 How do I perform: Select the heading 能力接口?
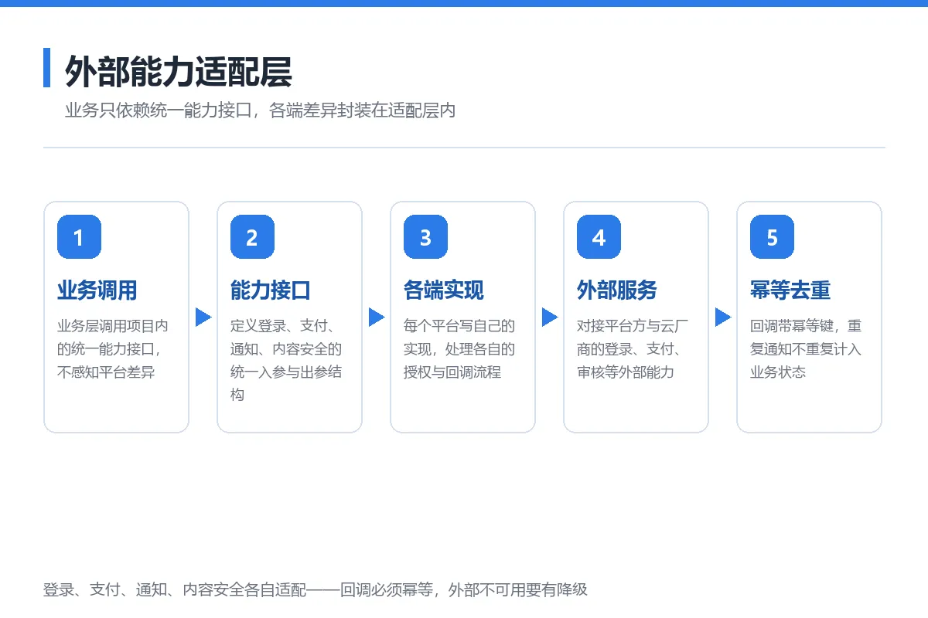(271, 290)
